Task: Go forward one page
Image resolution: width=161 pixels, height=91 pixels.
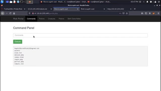Action: (7, 13)
